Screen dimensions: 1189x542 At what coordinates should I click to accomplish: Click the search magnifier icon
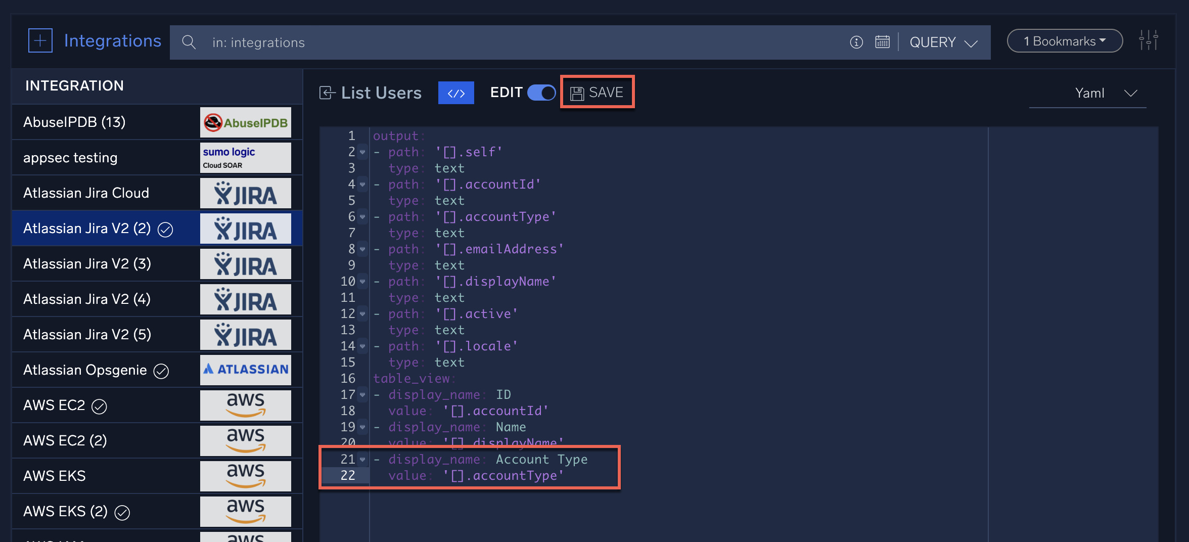[189, 42]
